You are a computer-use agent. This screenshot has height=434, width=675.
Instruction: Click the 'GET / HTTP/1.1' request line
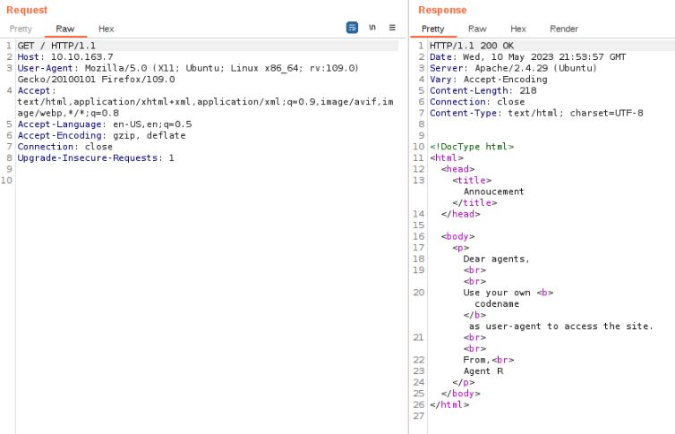(56, 46)
